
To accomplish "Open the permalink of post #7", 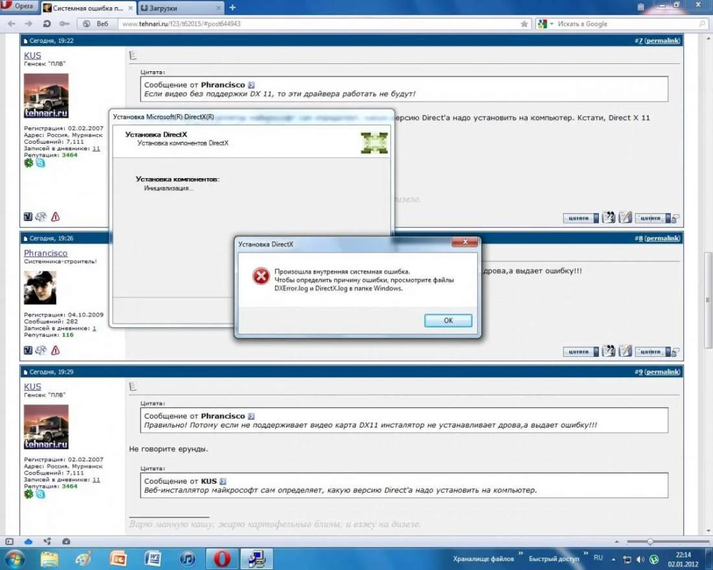I will pyautogui.click(x=662, y=40).
